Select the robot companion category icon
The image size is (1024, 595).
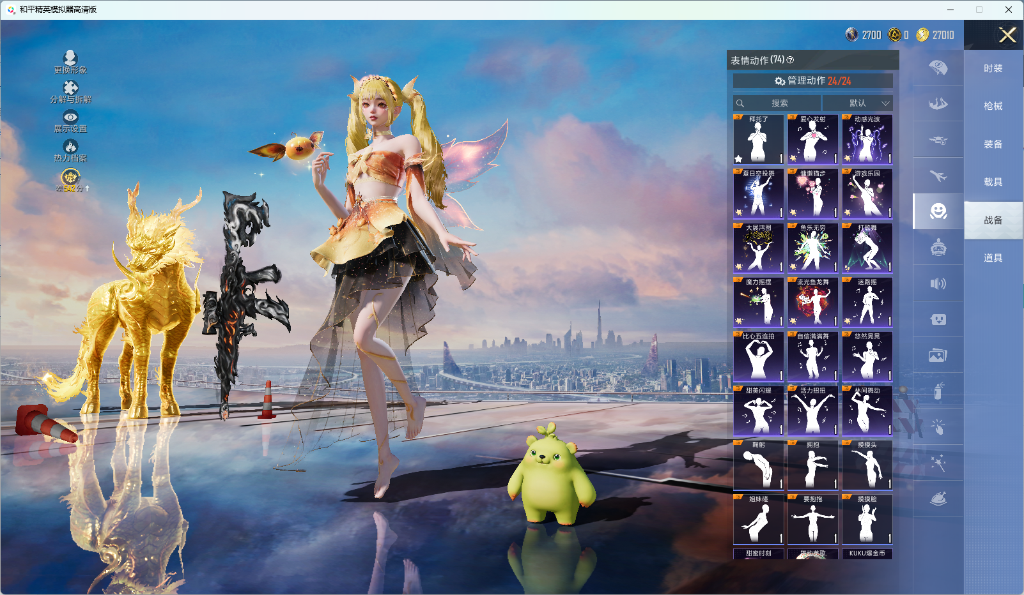[938, 247]
